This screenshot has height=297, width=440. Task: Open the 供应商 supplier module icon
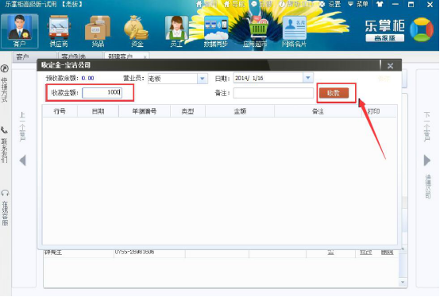[59, 31]
